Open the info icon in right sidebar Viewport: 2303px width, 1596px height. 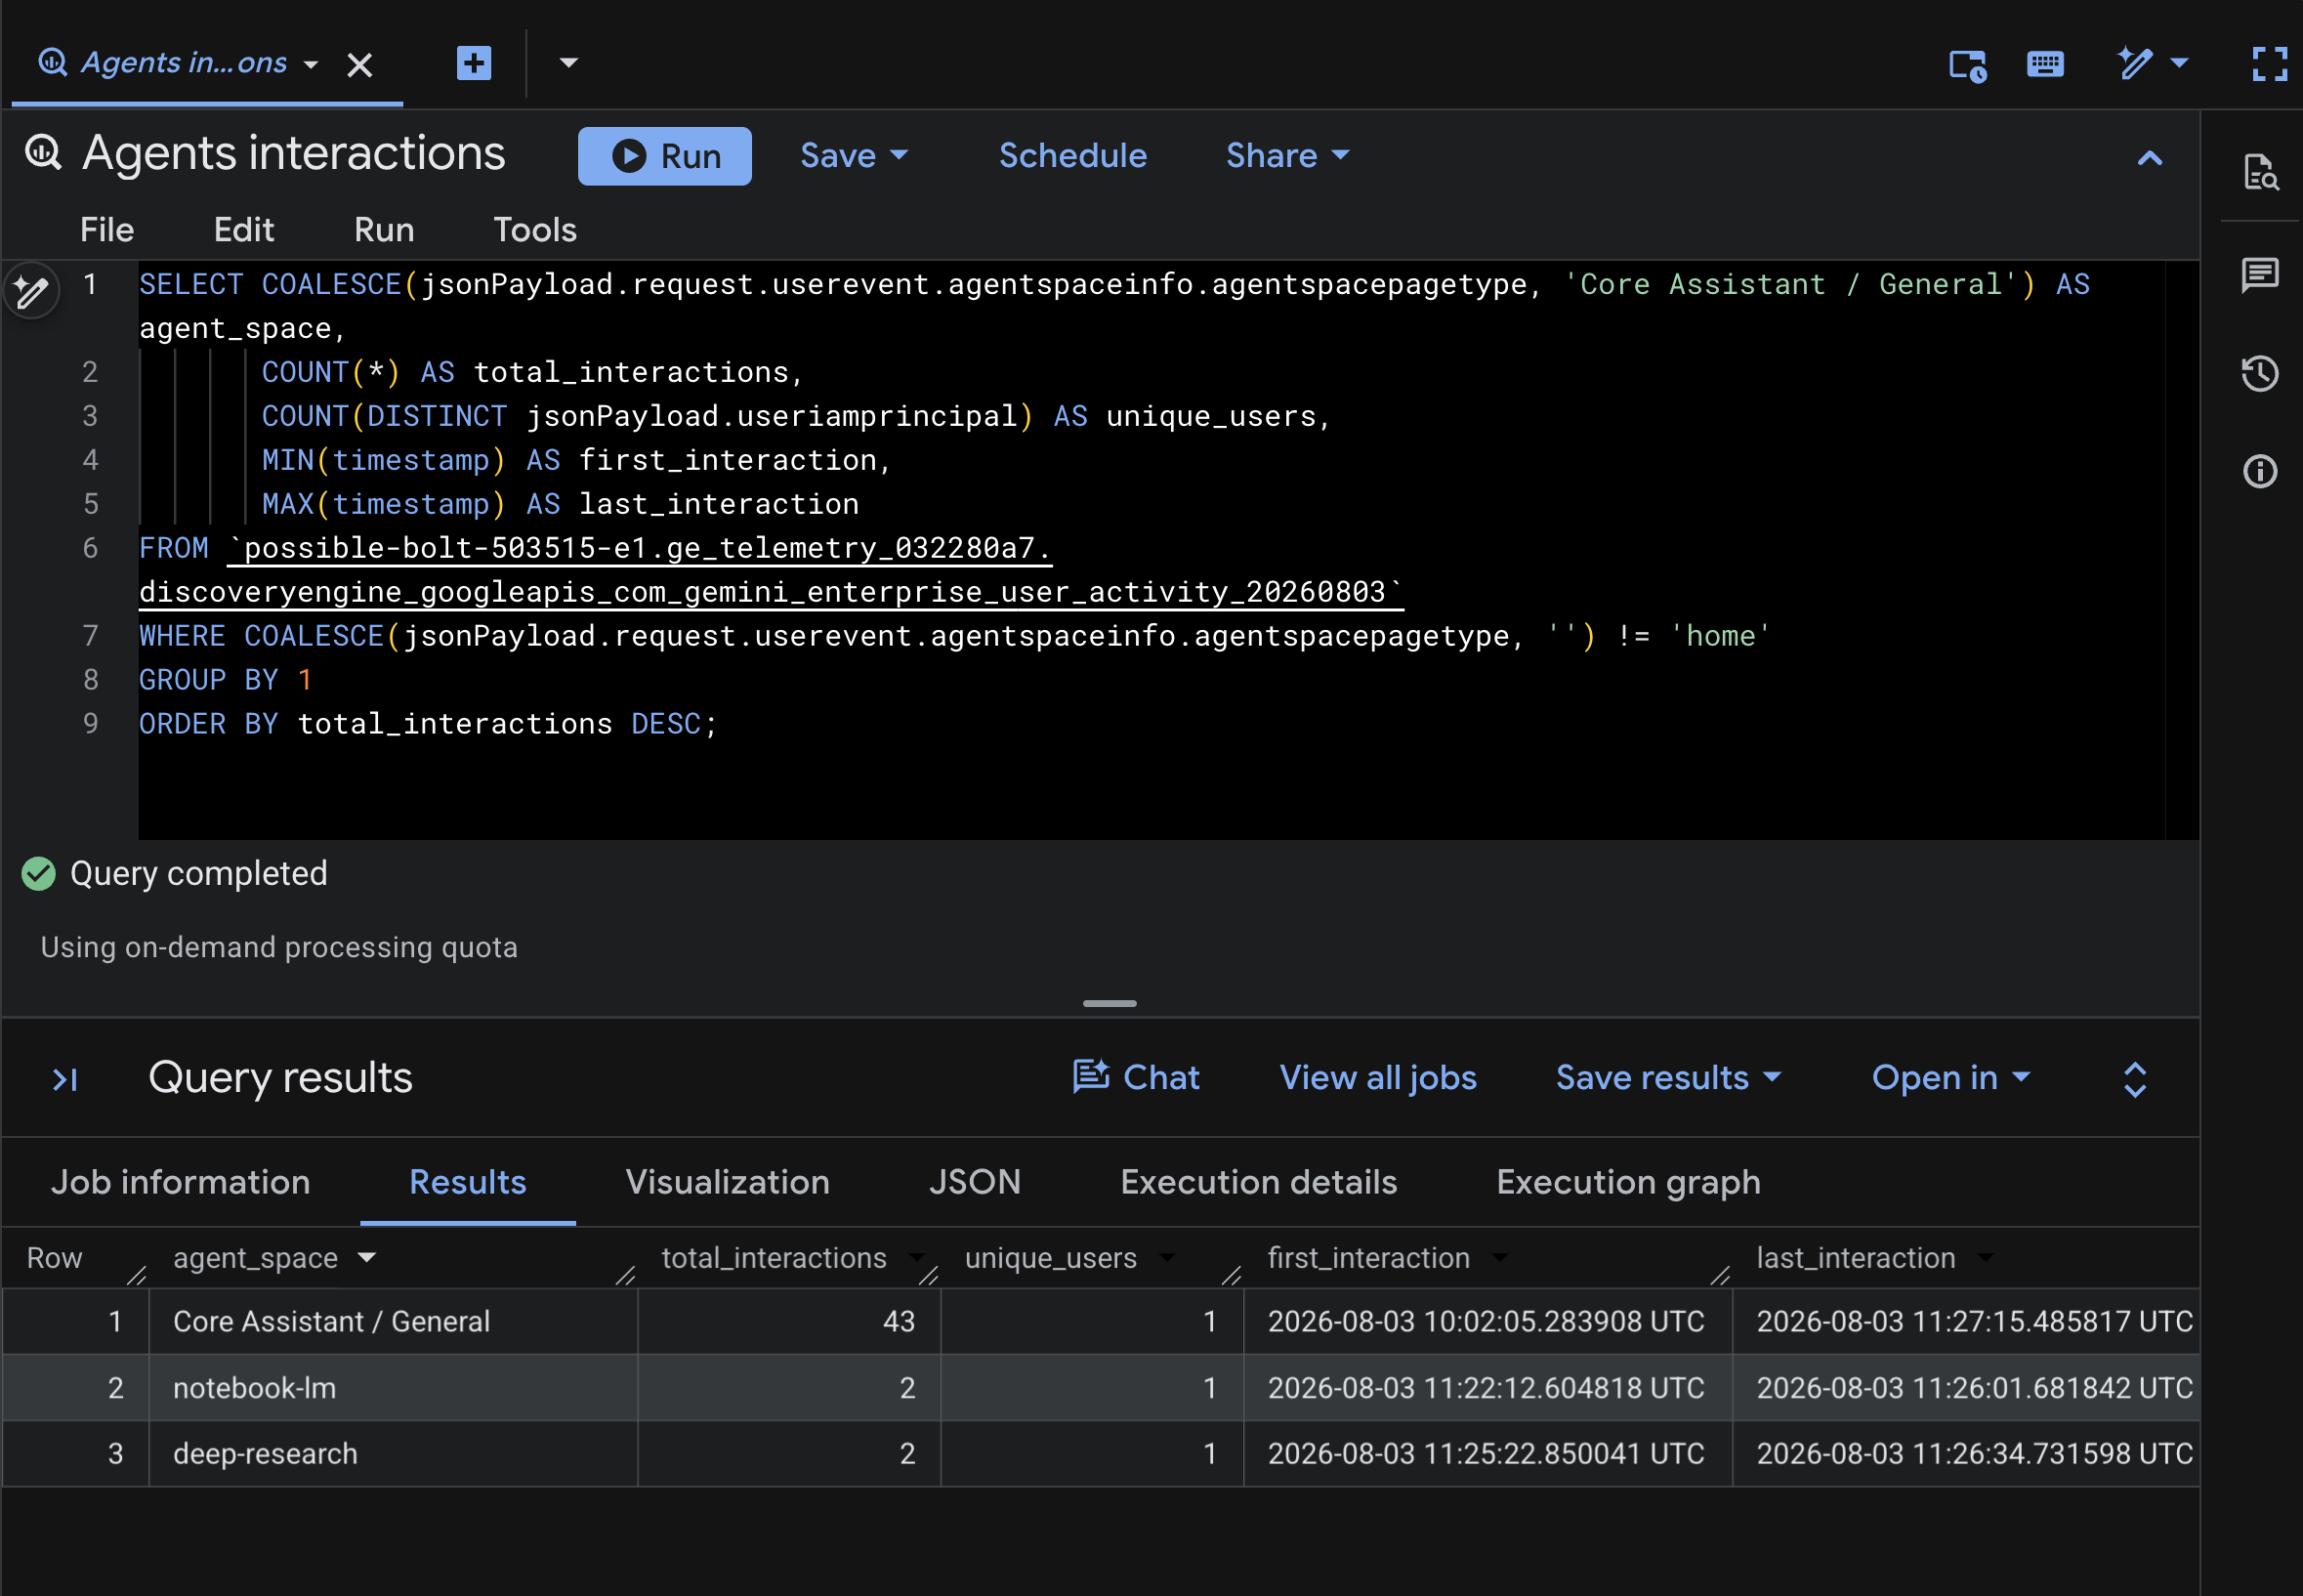tap(2260, 471)
